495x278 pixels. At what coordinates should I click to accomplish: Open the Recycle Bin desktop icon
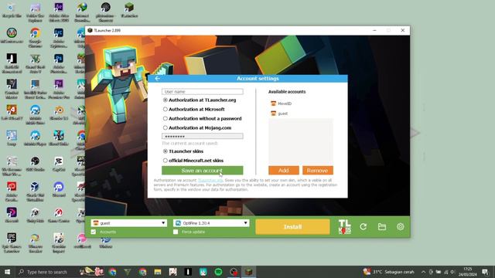click(12, 10)
